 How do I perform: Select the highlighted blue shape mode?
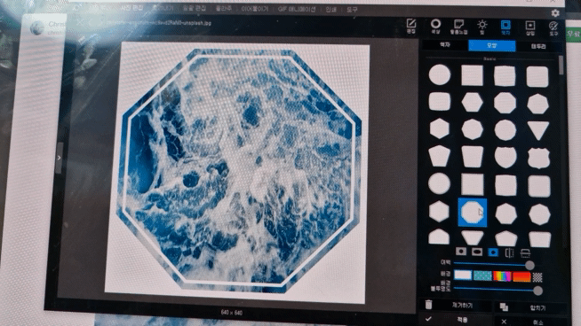click(493, 252)
